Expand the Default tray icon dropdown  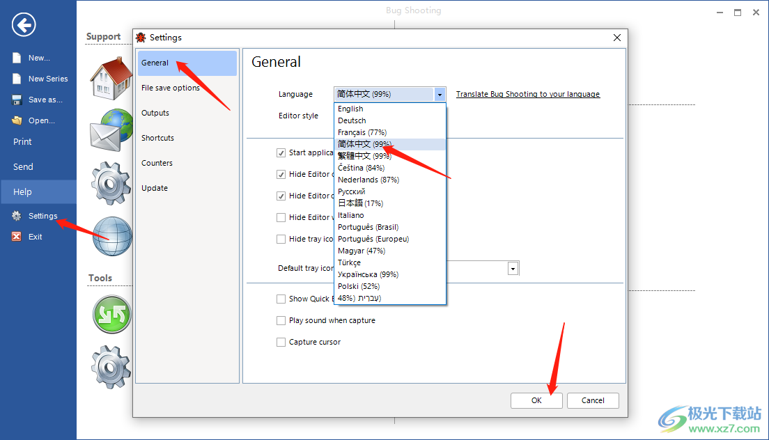tap(513, 269)
